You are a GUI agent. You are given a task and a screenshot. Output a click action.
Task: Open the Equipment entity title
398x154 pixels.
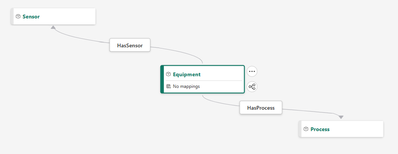[x=187, y=74]
